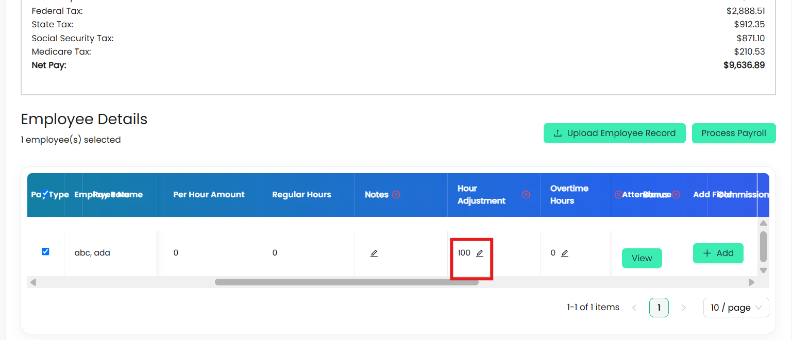Screen dimensions: 792x340
Task: Go to the previous page of results
Action: tap(634, 308)
